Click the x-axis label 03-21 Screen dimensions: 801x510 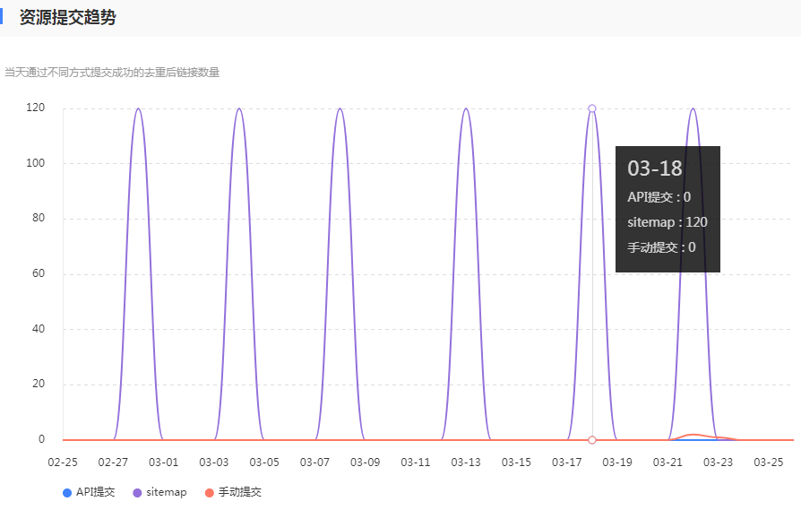[x=667, y=462]
